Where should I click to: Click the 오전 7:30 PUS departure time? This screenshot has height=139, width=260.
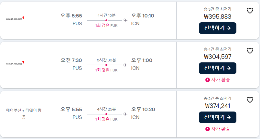[x=71, y=60]
